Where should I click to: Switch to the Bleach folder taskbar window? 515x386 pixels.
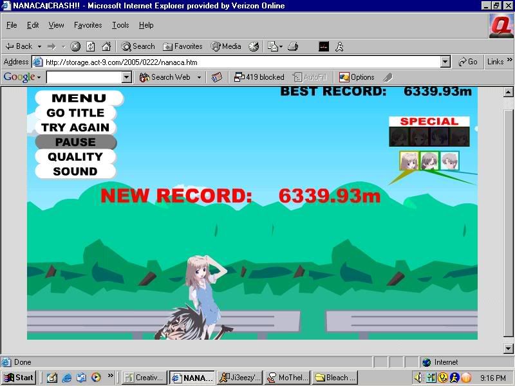click(335, 378)
